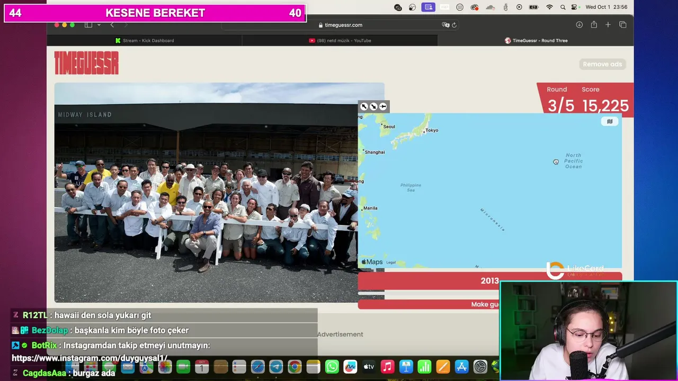Open Calendar from the Dock
This screenshot has height=381, width=678.
[x=202, y=367]
